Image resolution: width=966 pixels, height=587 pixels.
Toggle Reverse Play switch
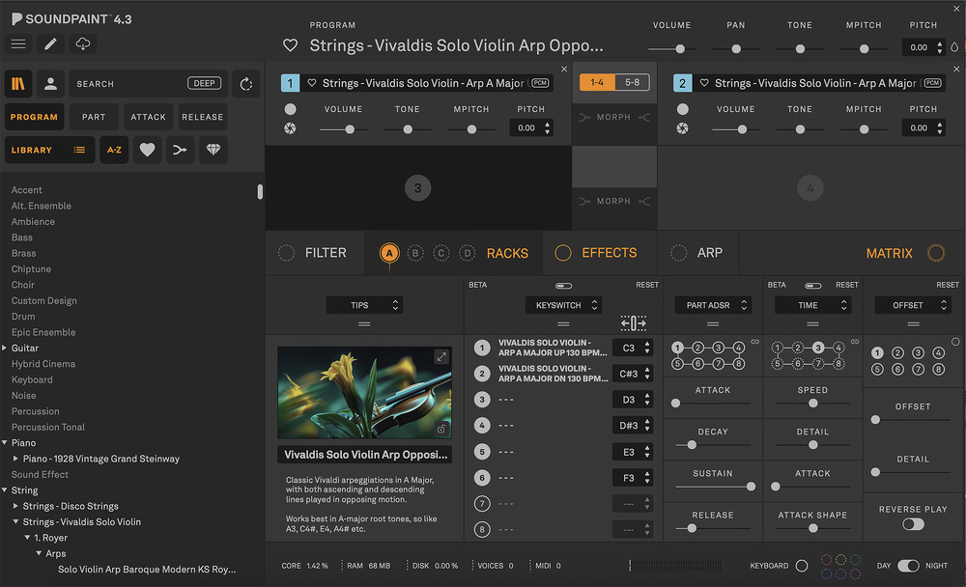913,524
